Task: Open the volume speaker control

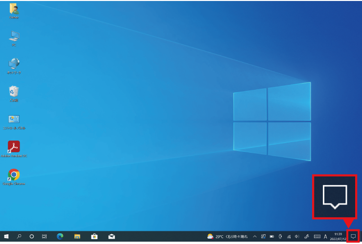Action: [297, 236]
